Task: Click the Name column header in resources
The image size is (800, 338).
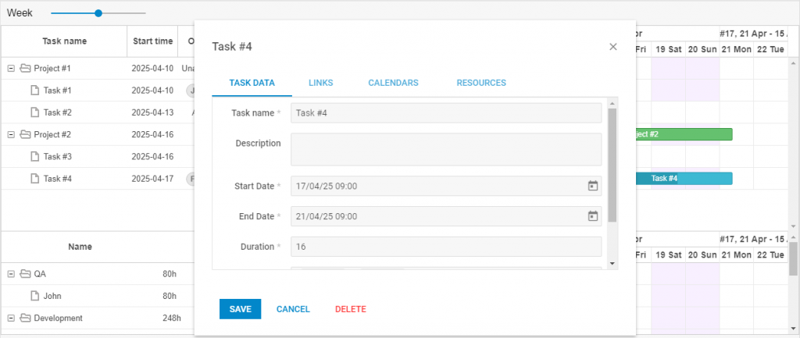Action: click(80, 247)
